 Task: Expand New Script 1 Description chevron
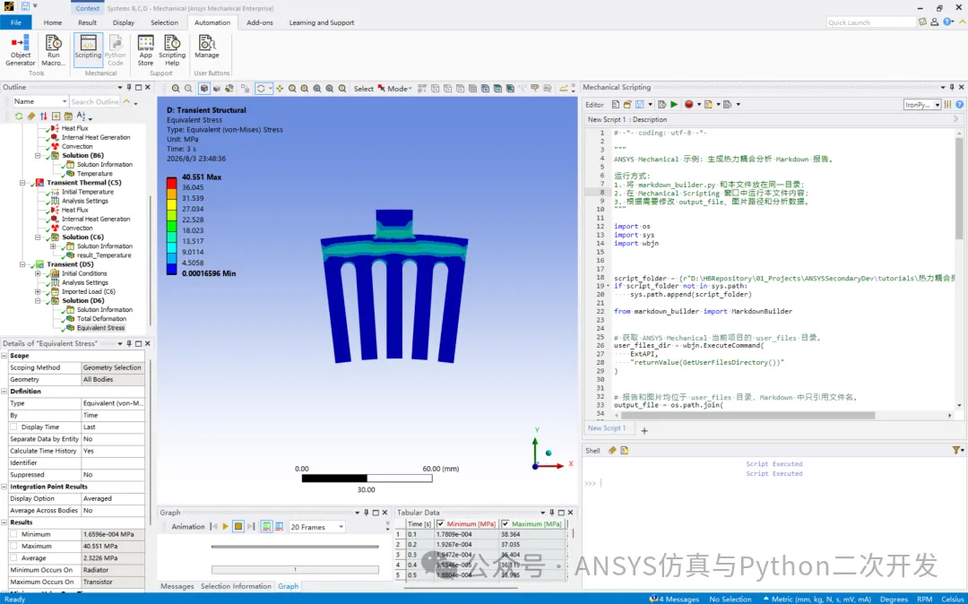[x=955, y=119]
